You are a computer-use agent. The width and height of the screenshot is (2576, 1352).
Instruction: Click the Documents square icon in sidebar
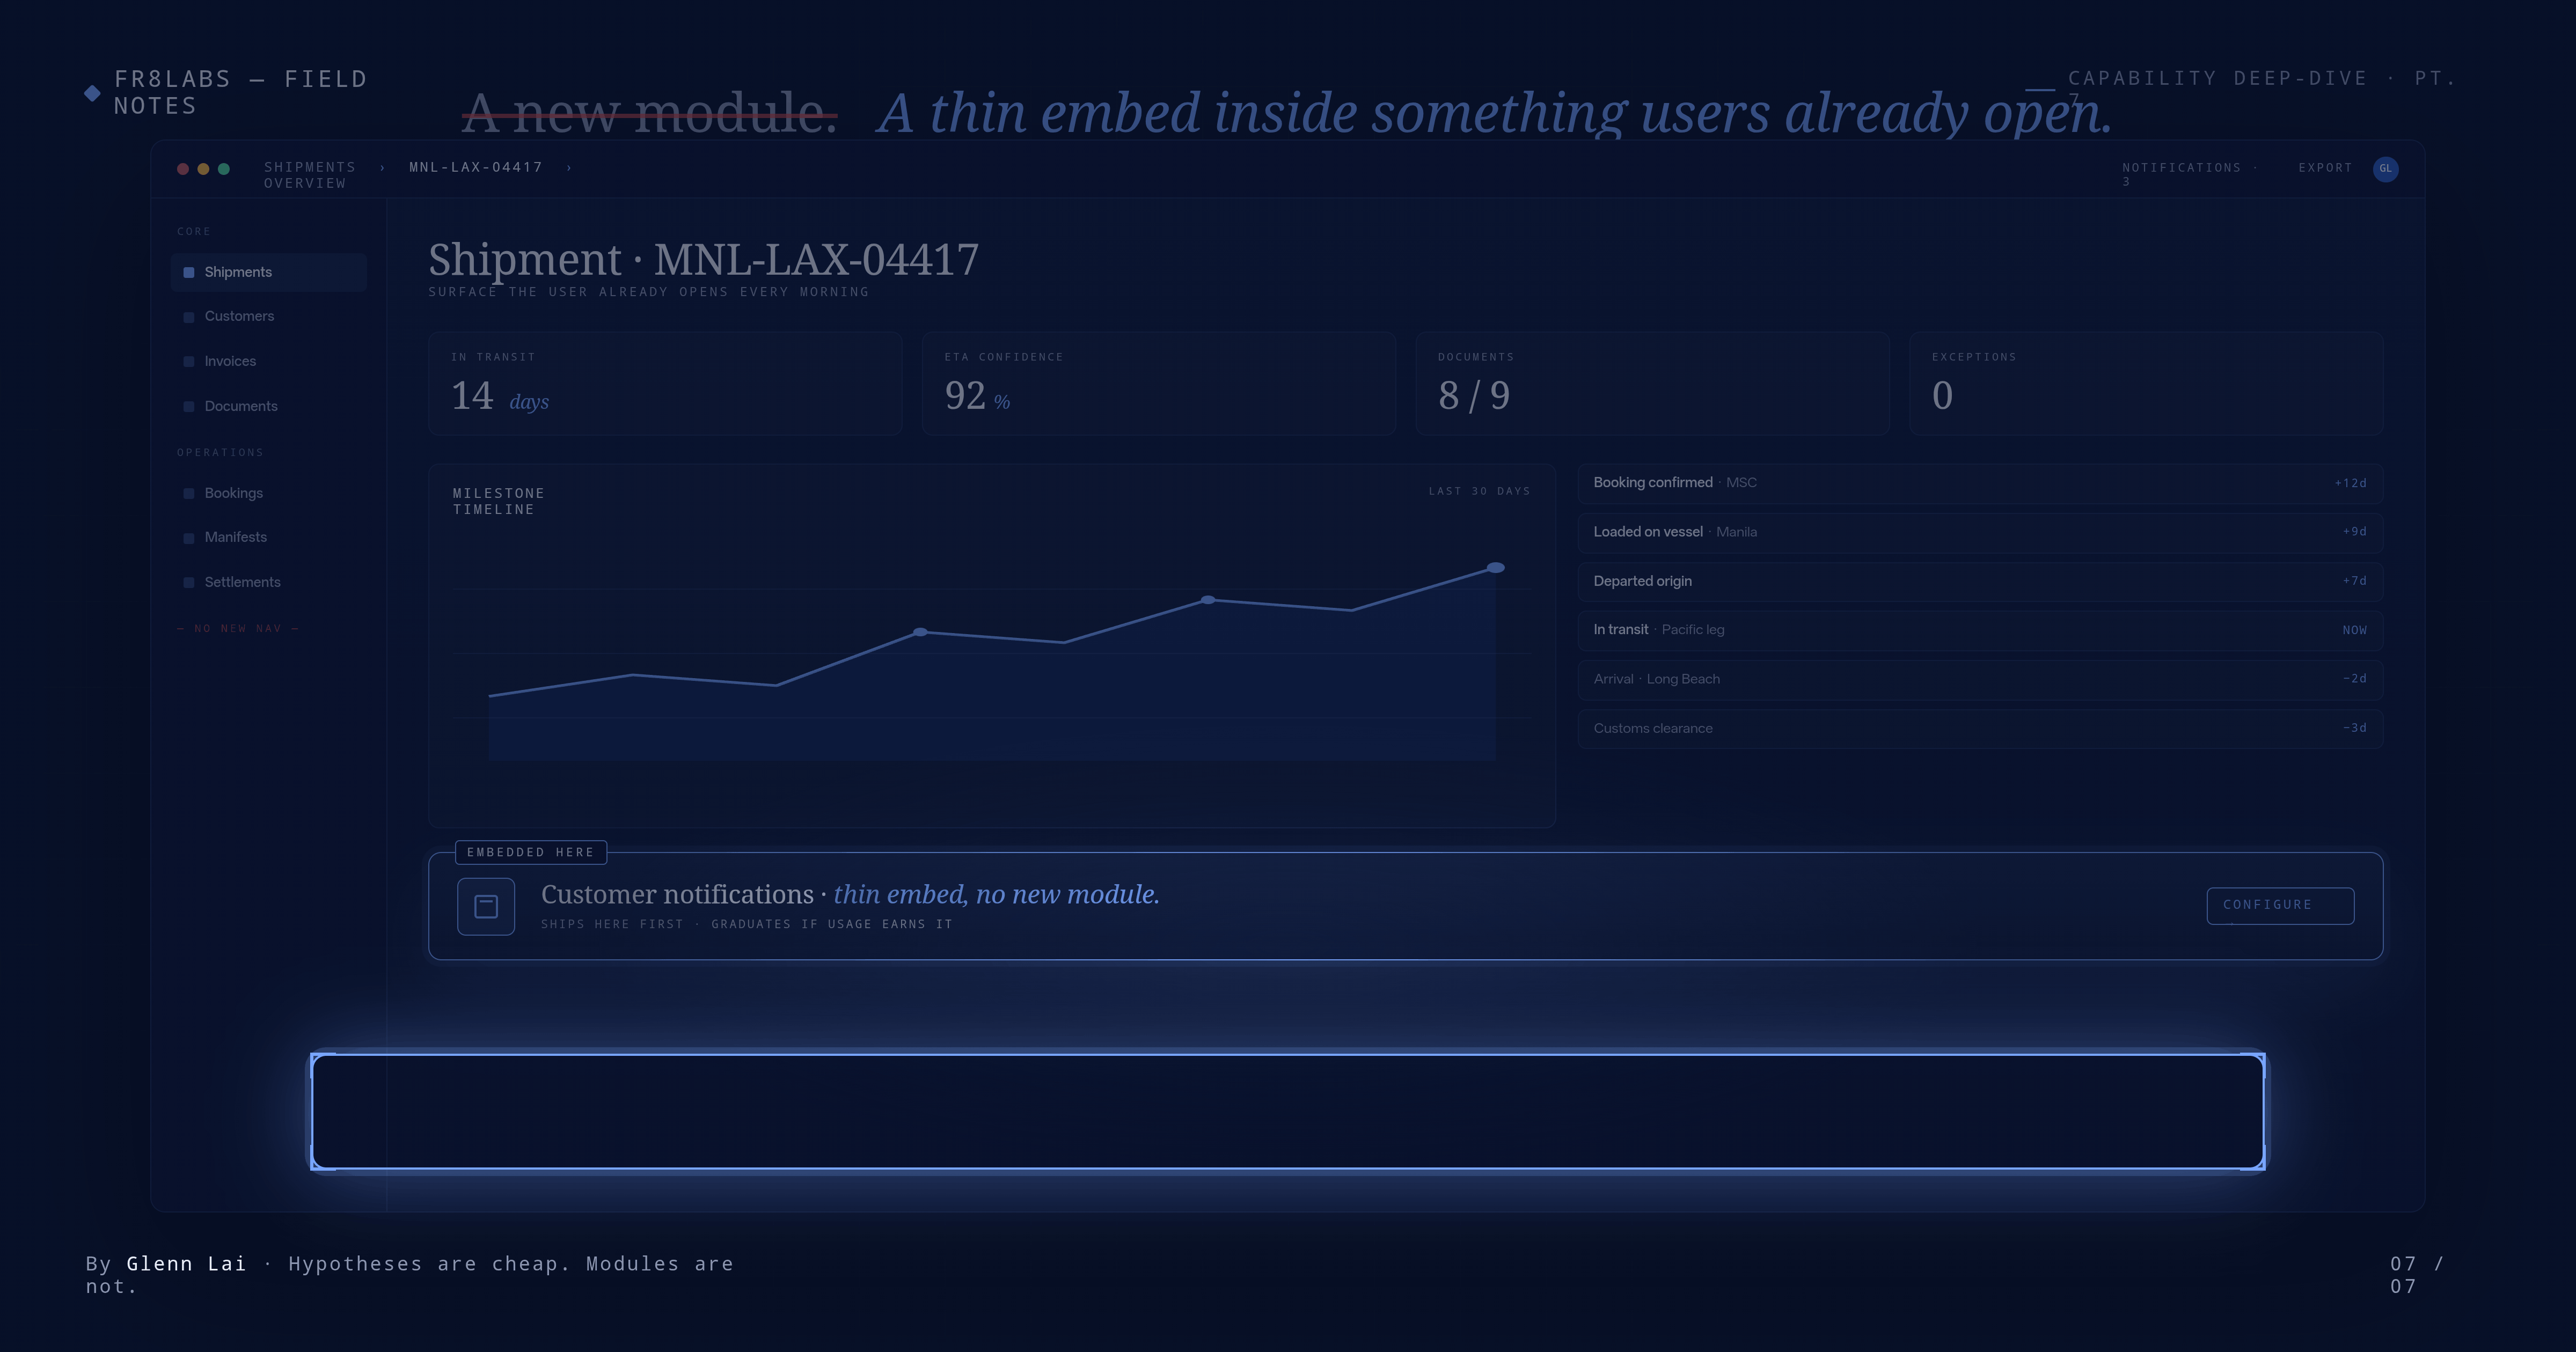(189, 407)
